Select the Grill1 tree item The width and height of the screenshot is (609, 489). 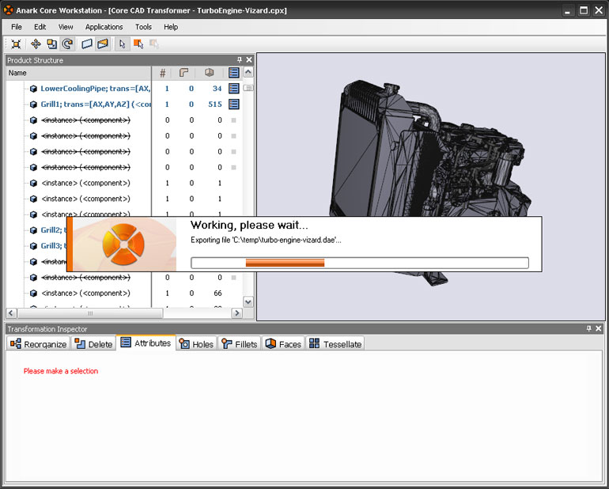point(96,104)
